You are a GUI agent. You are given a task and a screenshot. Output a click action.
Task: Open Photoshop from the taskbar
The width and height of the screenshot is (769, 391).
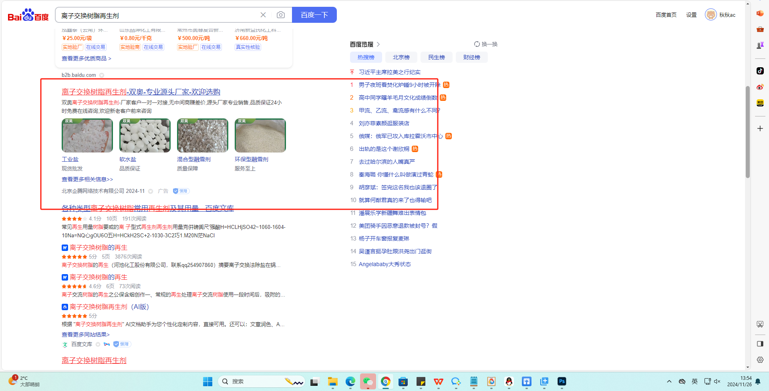click(x=562, y=381)
